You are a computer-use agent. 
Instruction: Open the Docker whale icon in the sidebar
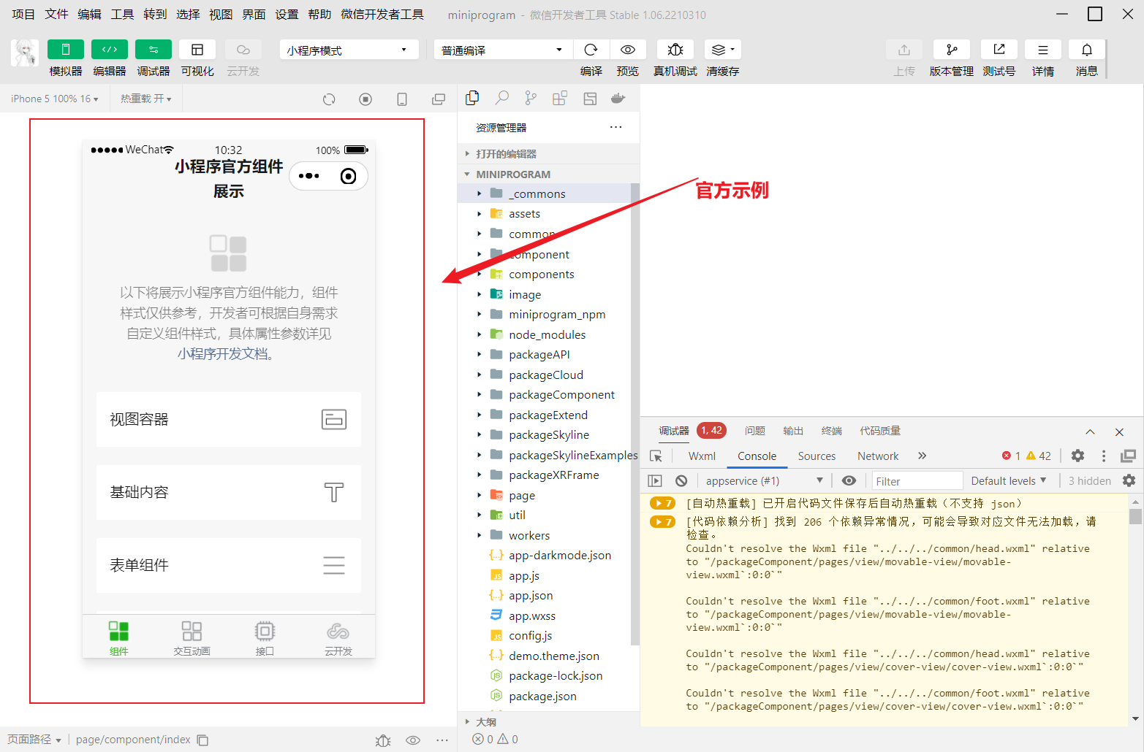[x=618, y=98]
